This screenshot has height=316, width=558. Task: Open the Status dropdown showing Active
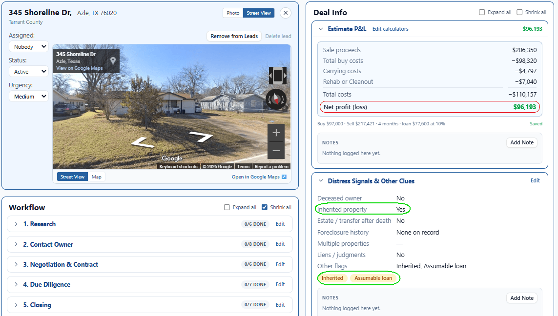coord(29,72)
